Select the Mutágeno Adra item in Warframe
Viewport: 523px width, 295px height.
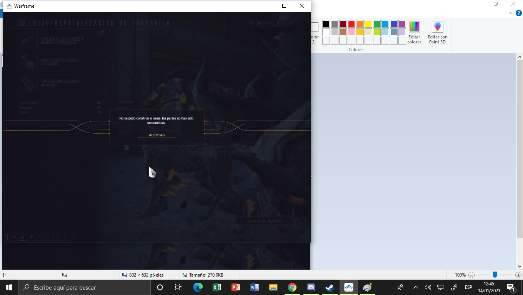click(62, 62)
